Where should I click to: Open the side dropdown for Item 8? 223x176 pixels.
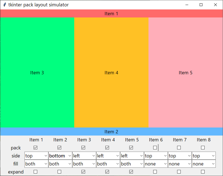204,156
